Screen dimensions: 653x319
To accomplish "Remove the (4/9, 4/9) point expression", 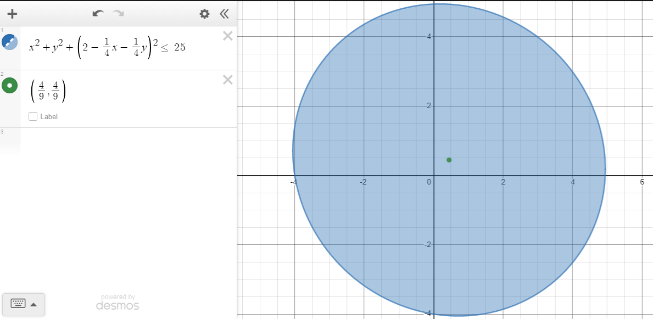I will pos(227,80).
